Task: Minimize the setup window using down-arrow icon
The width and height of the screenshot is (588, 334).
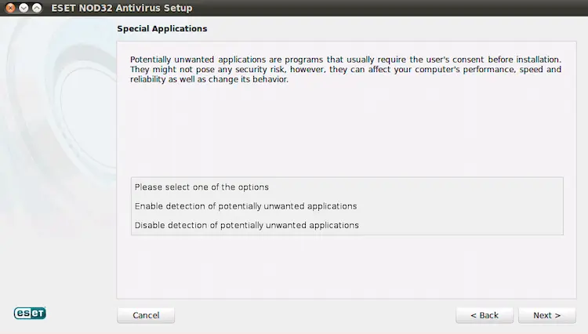Action: click(x=24, y=8)
